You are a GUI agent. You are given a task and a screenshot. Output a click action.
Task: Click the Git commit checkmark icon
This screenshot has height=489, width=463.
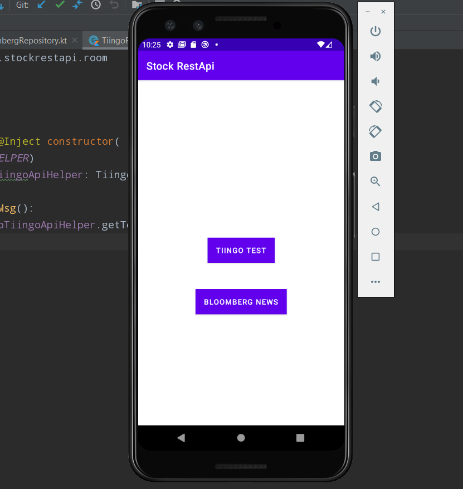(x=60, y=4)
